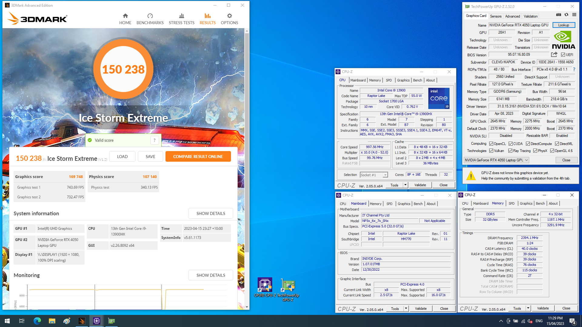Switch to 3DMark taskbar icon
582x327 pixels.
[82, 321]
